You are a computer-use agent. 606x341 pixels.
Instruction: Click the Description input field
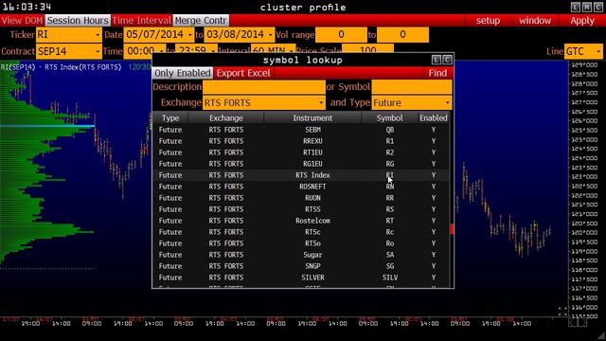[263, 86]
